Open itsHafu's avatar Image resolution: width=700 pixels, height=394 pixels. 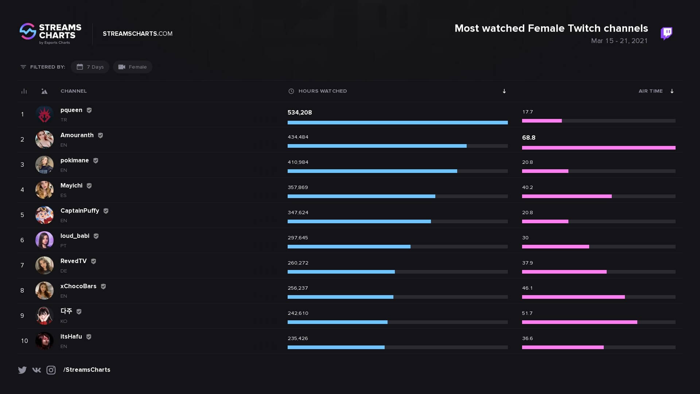44,341
